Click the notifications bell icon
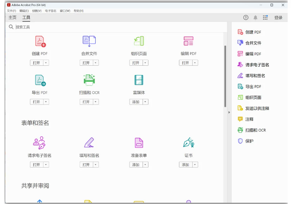The image size is (291, 204). click(255, 18)
